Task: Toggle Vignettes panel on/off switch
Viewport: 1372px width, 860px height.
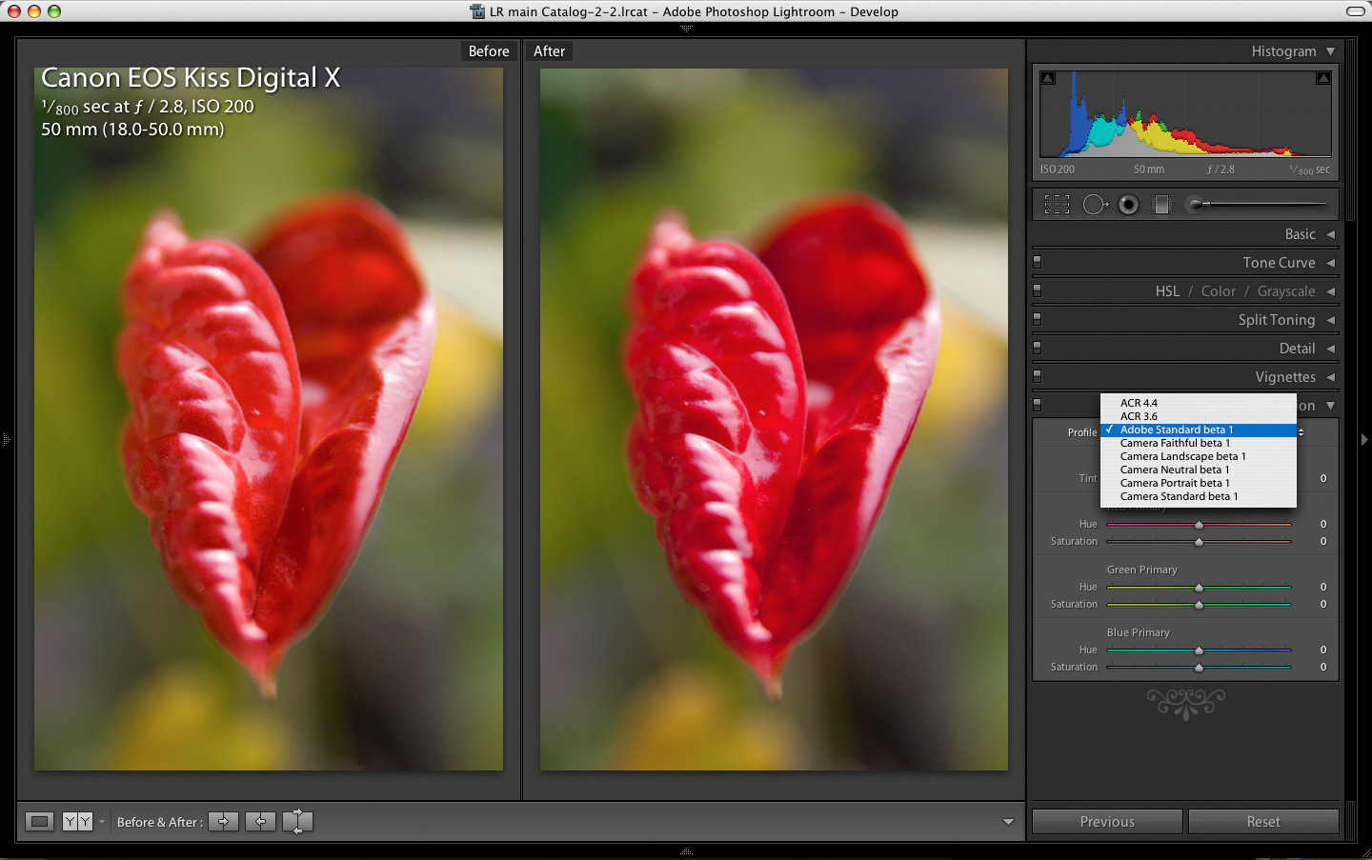Action: 1038,376
